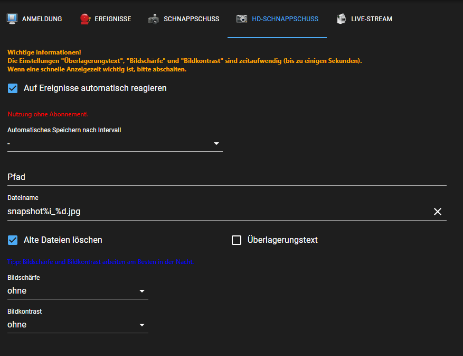
Task: Click the HD camera icon in tab bar
Action: (x=242, y=19)
